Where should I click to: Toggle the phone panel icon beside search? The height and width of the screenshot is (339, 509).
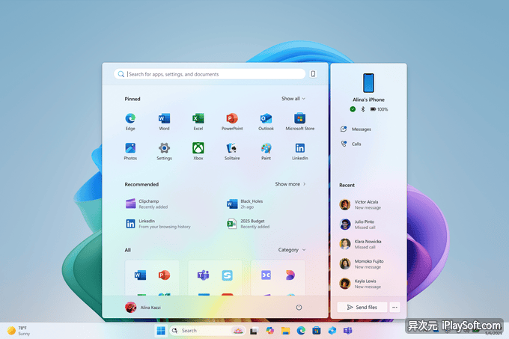click(313, 74)
